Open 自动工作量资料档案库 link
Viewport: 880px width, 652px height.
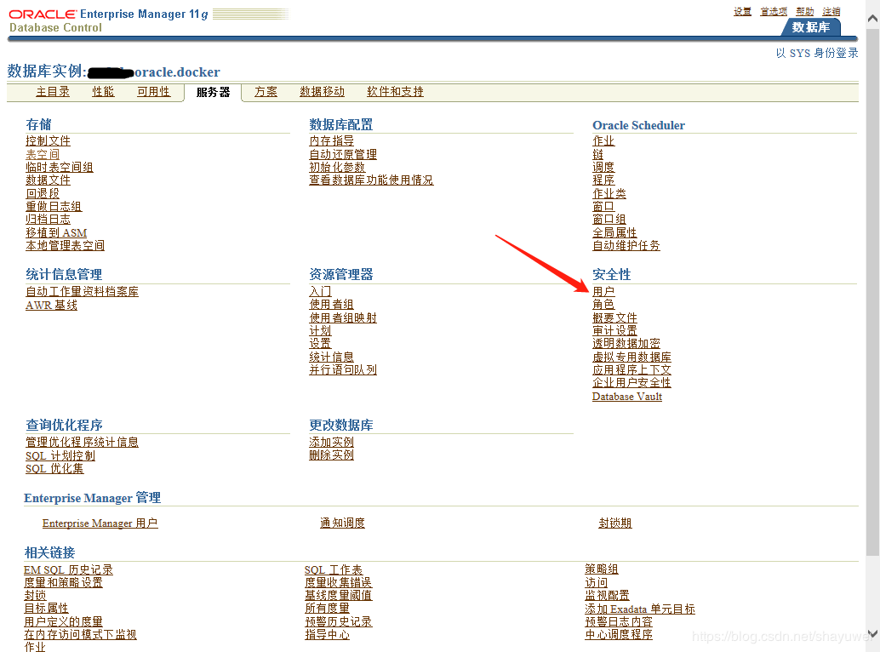[82, 292]
